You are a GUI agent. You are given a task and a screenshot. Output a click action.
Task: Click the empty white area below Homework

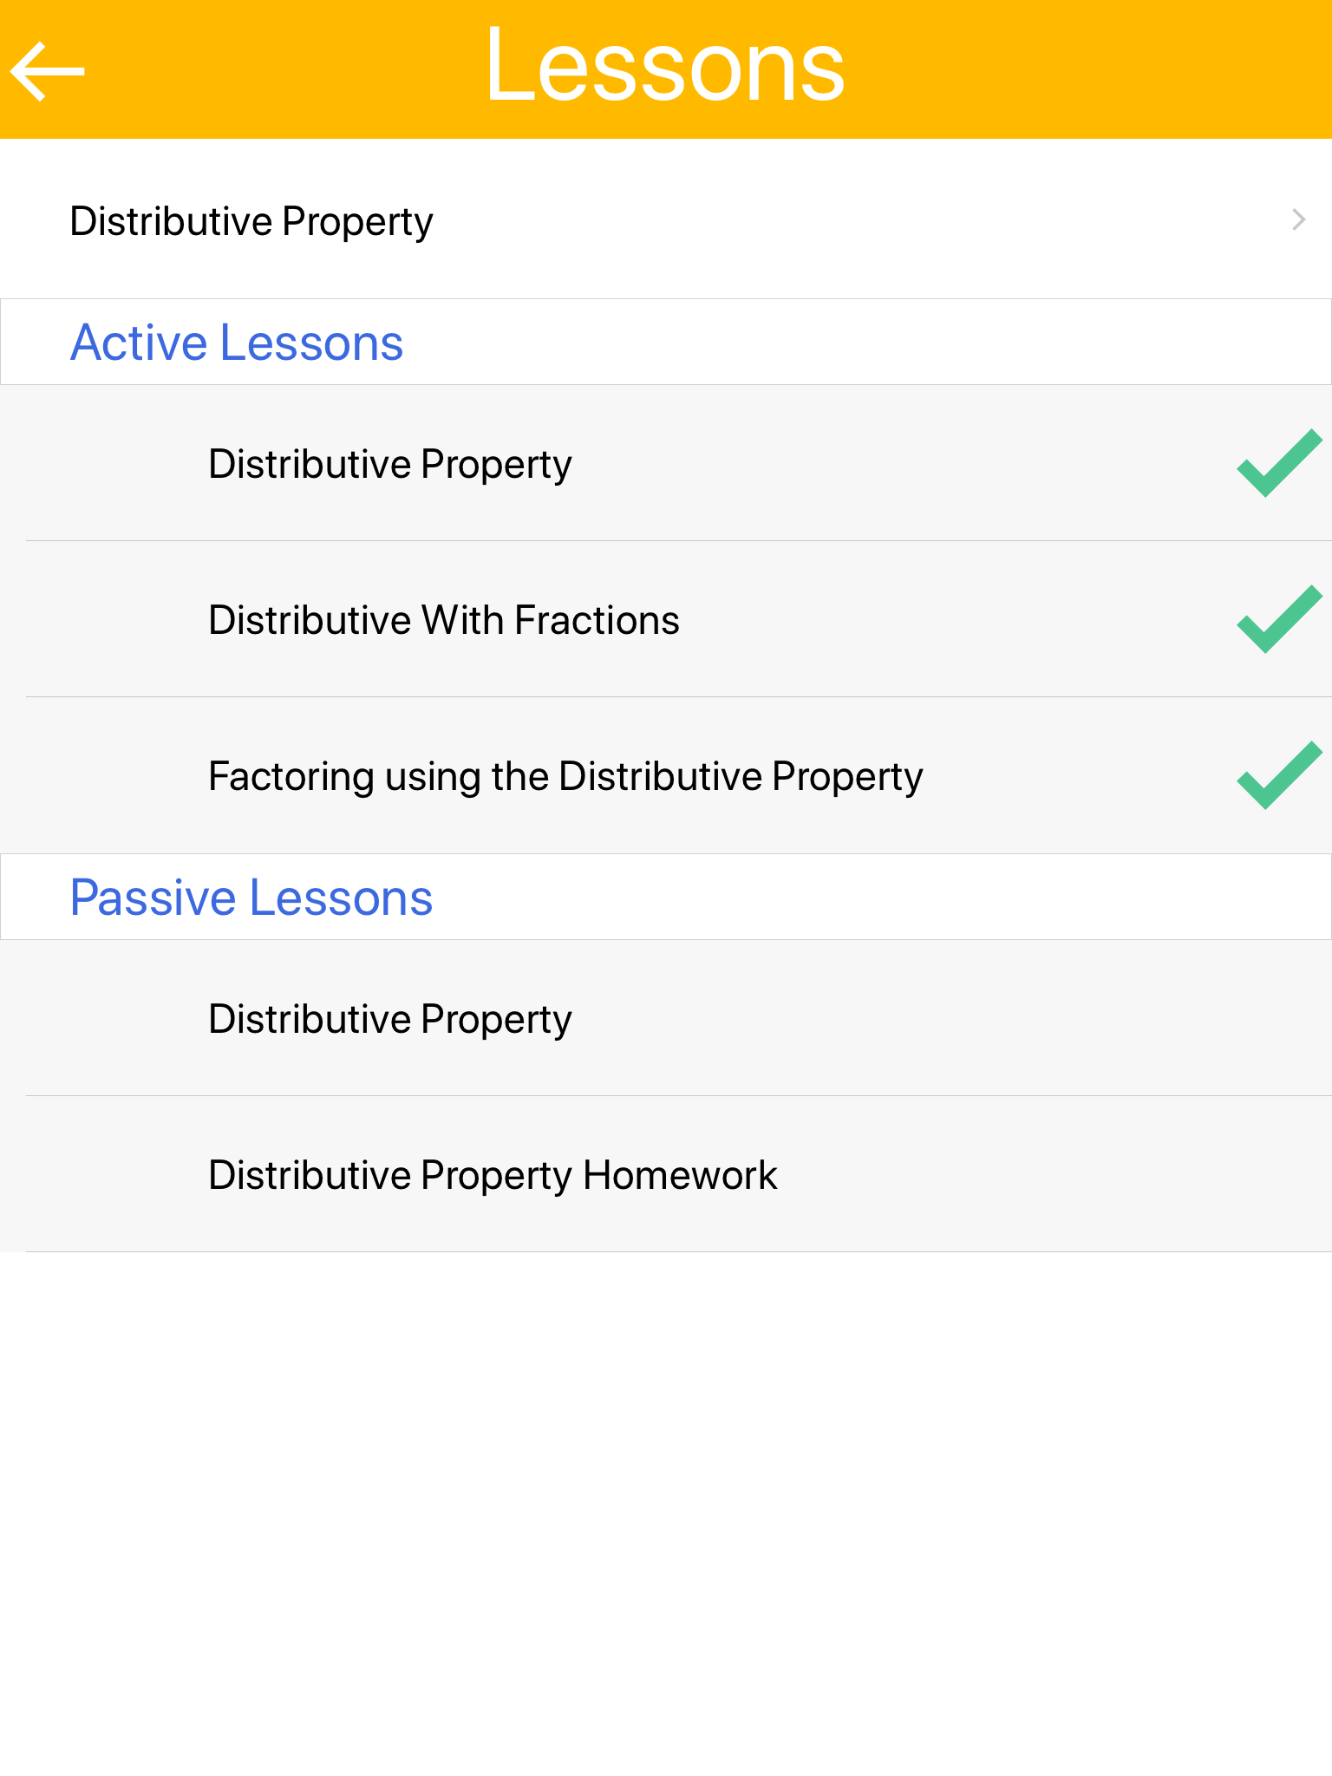(666, 1509)
